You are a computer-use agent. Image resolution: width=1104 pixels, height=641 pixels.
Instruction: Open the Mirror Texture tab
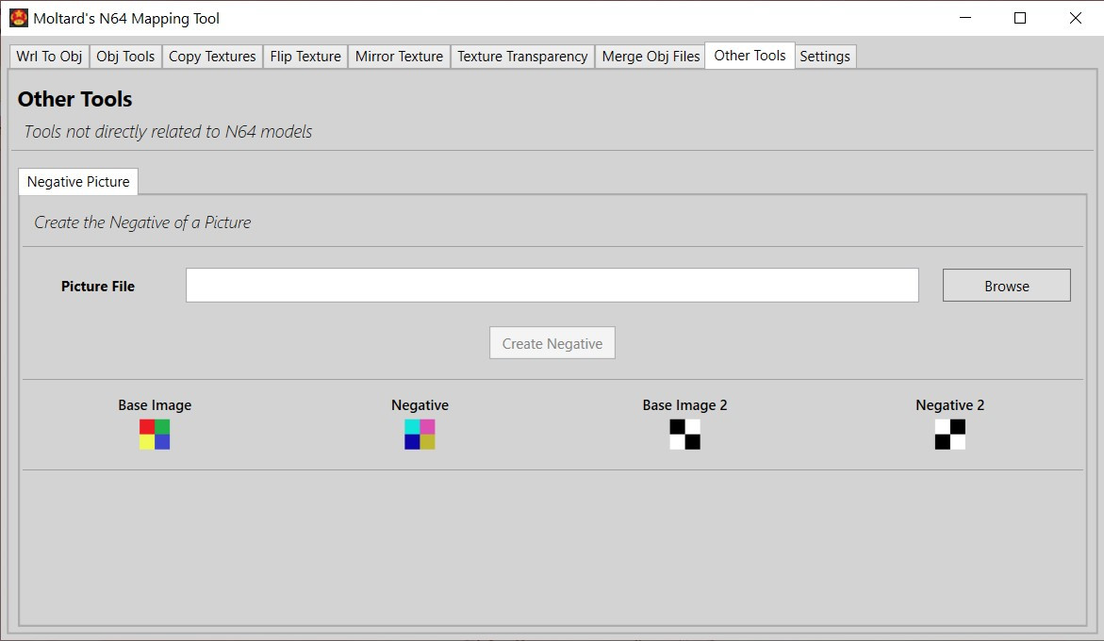[x=399, y=56]
